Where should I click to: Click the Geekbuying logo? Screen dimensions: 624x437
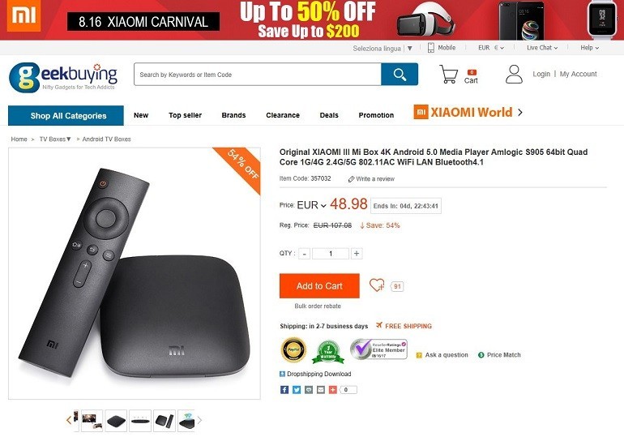(63, 77)
